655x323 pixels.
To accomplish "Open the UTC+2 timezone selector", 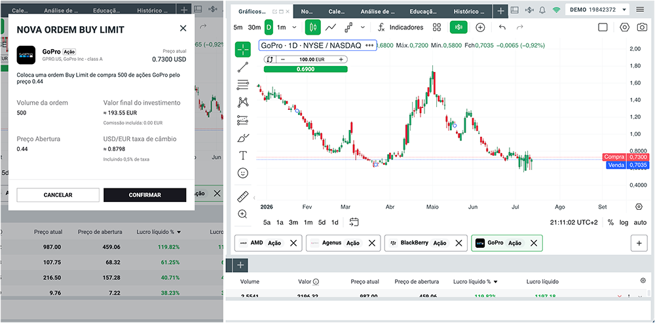I will [574, 222].
